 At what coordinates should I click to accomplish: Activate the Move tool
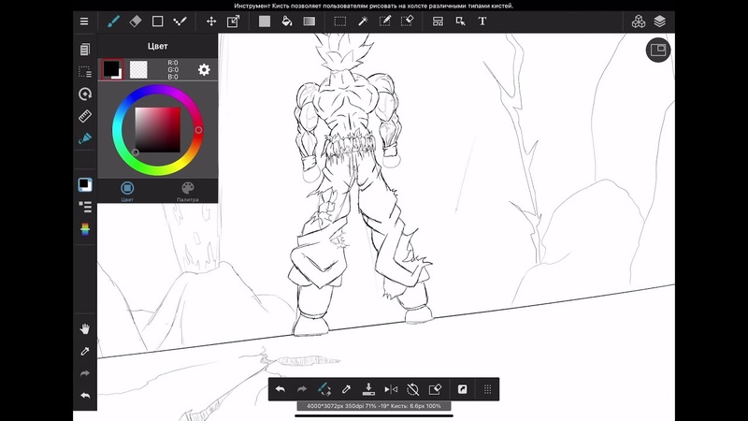coord(211,21)
